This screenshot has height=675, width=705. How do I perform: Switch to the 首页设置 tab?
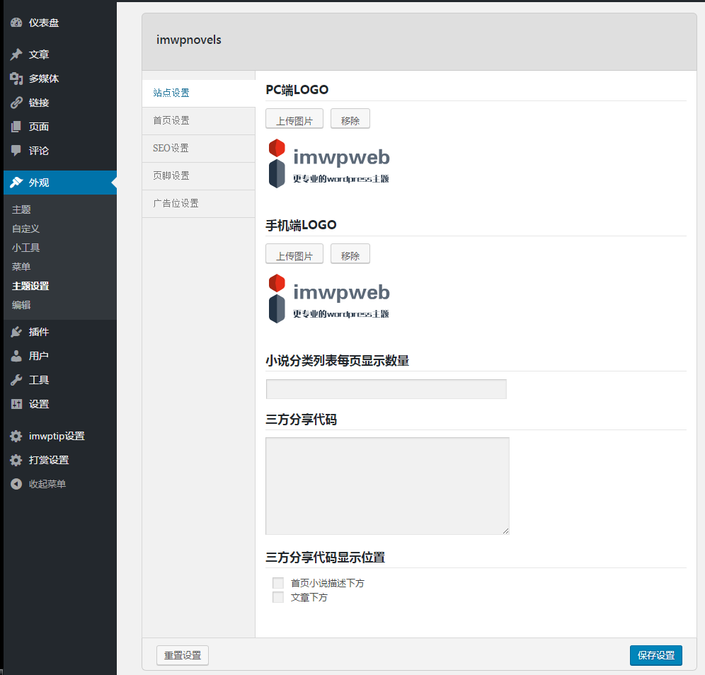tap(199, 121)
